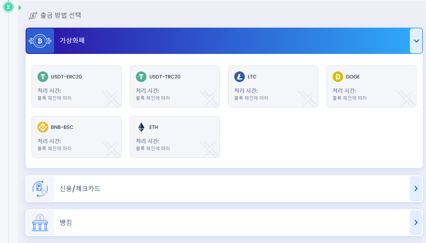Viewport: 426px width, 243px height.
Task: Expand the 뱅킹 section chevron
Action: click(416, 223)
